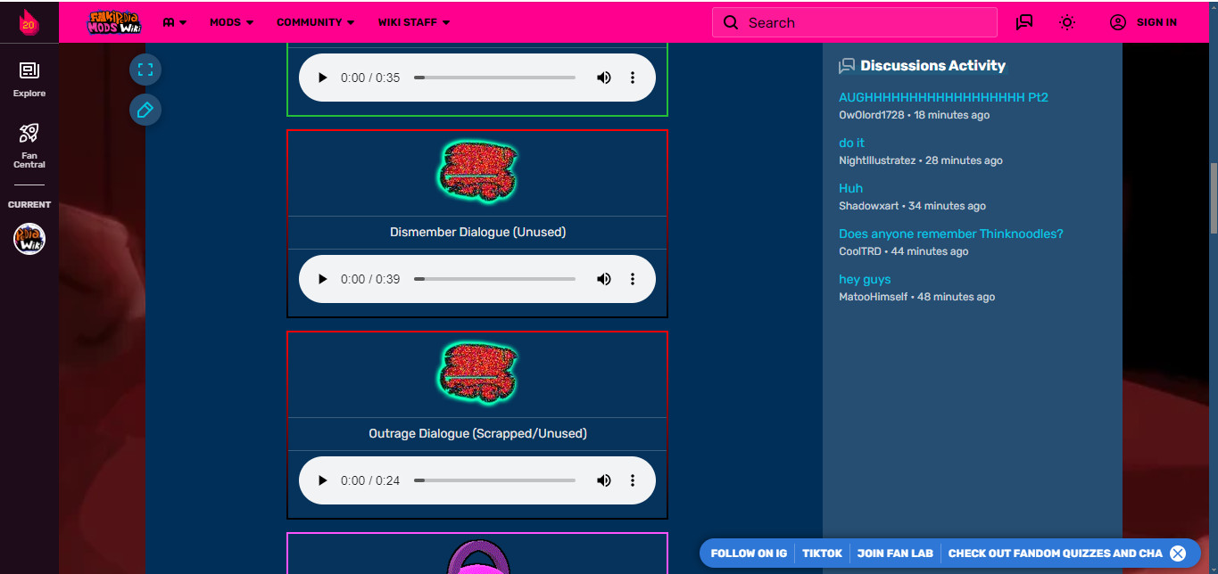Click the Search input field
This screenshot has width=1218, height=574.
coord(854,22)
